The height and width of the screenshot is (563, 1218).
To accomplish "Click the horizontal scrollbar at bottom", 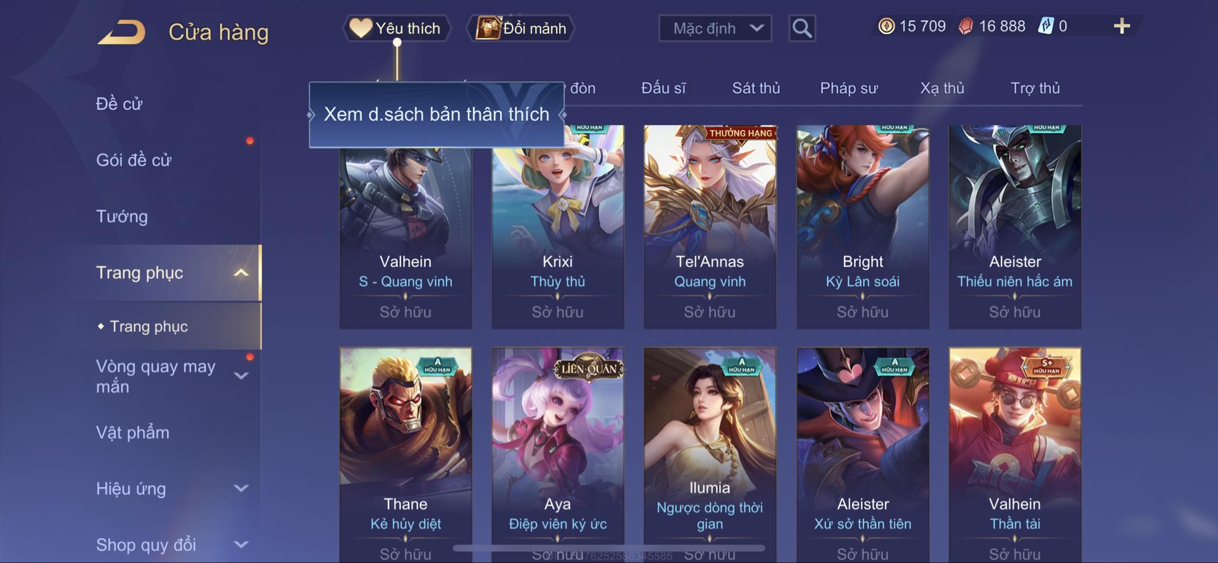I will (609, 548).
